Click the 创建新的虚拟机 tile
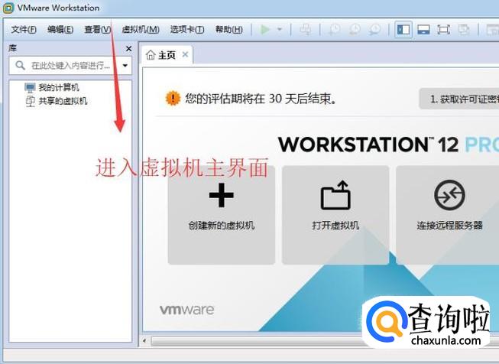Viewport: 499px width, 364px height. point(222,215)
